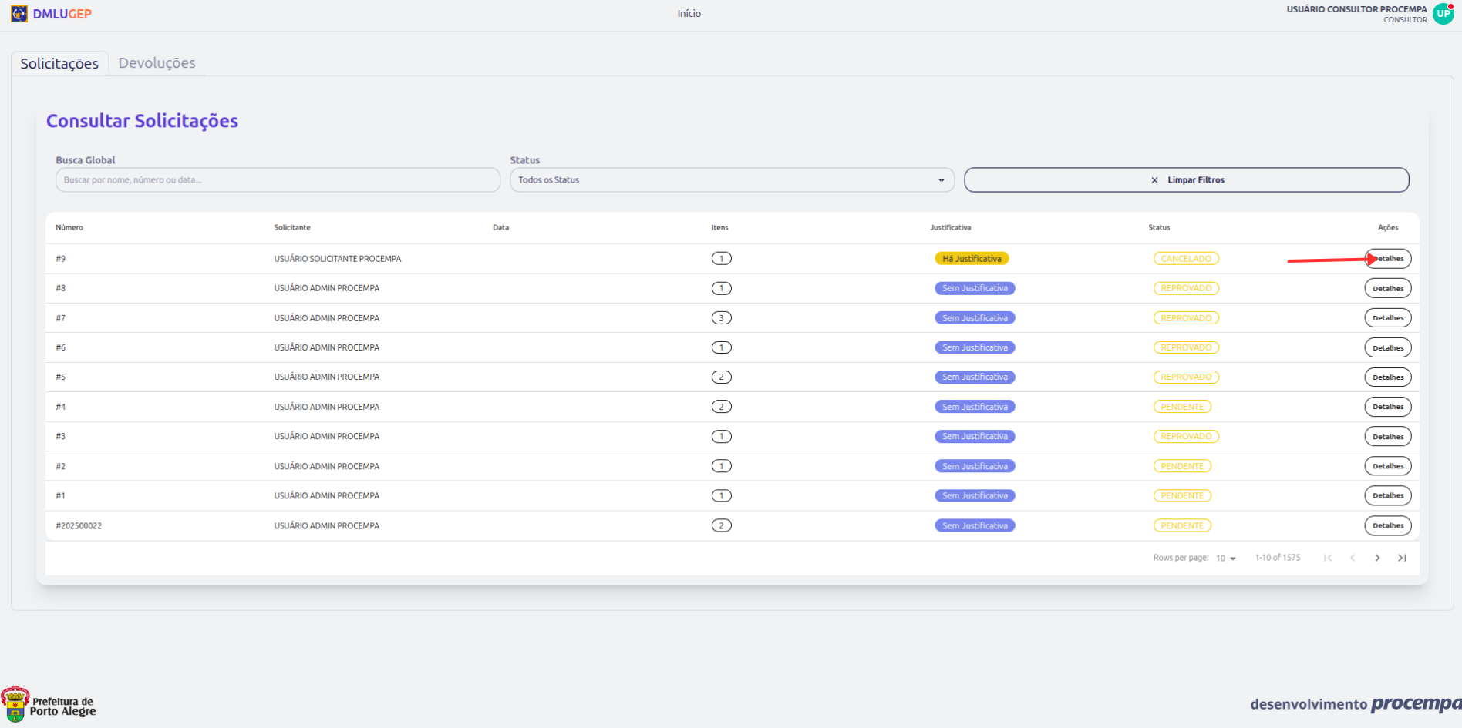Click the Prefeitura de Porto Alegre crest

coord(15,704)
